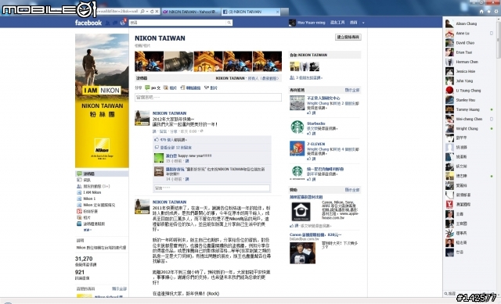The image size is (501, 304).
Task: Open the messages icon in header
Action: (x=115, y=23)
